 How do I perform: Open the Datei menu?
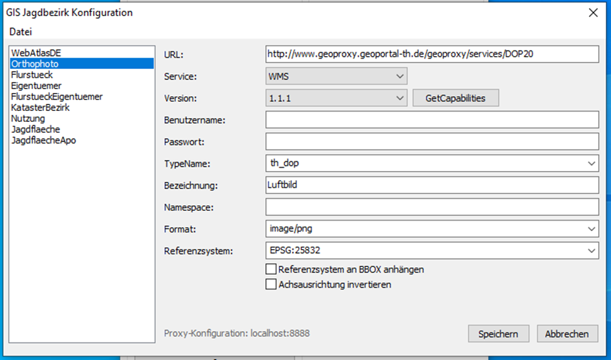[20, 32]
